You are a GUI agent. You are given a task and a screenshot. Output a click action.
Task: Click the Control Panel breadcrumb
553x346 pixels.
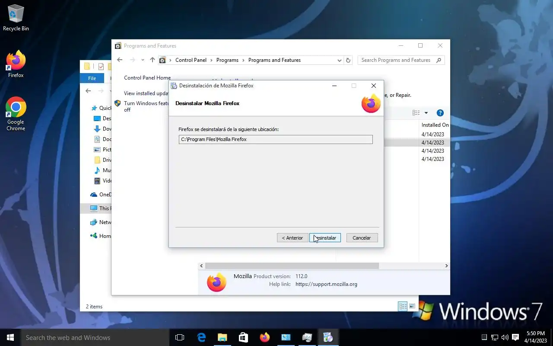pyautogui.click(x=191, y=60)
